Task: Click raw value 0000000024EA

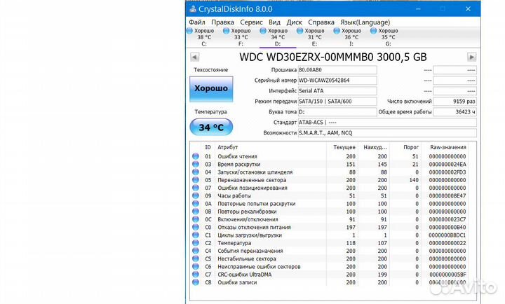Action: pos(447,164)
